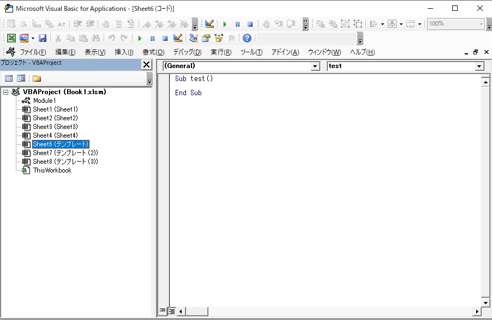Toggle a bookmark with the flag icon

(147, 24)
